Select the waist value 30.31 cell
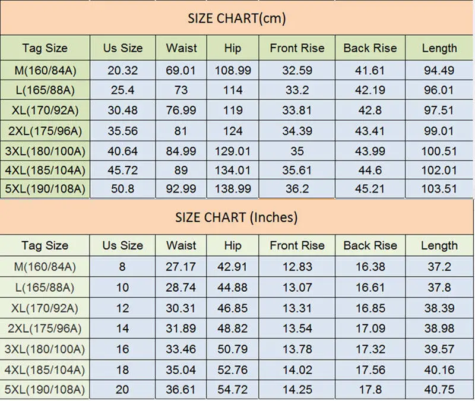The width and height of the screenshot is (475, 401). tap(181, 308)
